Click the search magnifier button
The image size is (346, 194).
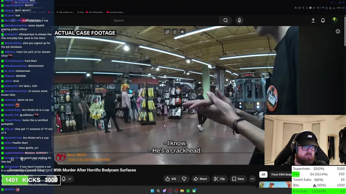tap(225, 20)
